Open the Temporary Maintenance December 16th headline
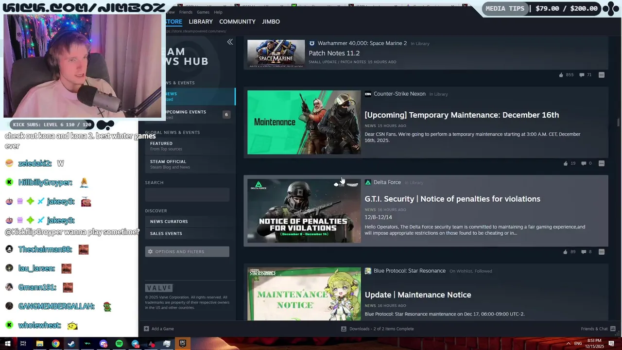This screenshot has height=350, width=622. (x=462, y=115)
